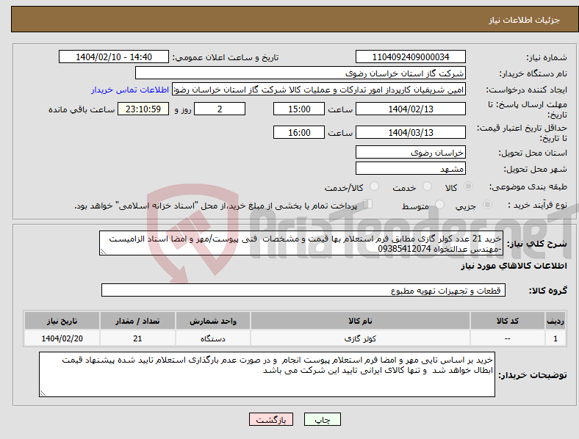
Task: Select the جزیی purchase type radio
Action: 487,205
